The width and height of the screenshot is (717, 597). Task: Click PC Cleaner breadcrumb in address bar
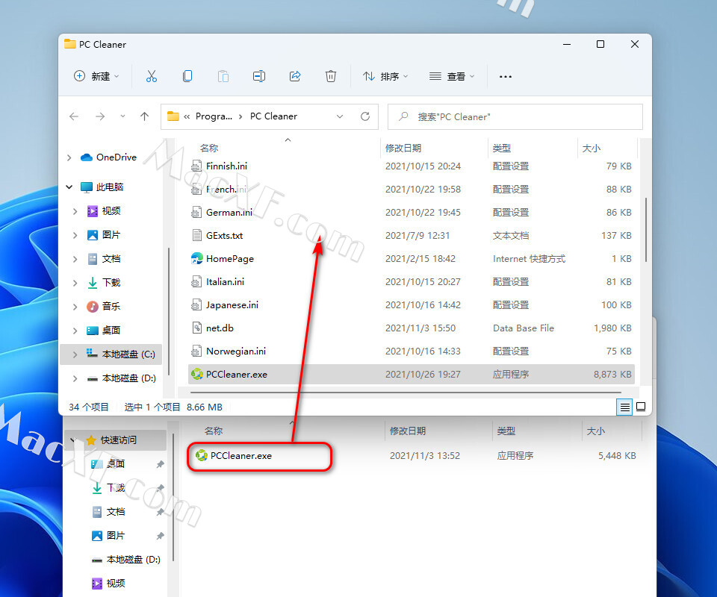pos(273,116)
